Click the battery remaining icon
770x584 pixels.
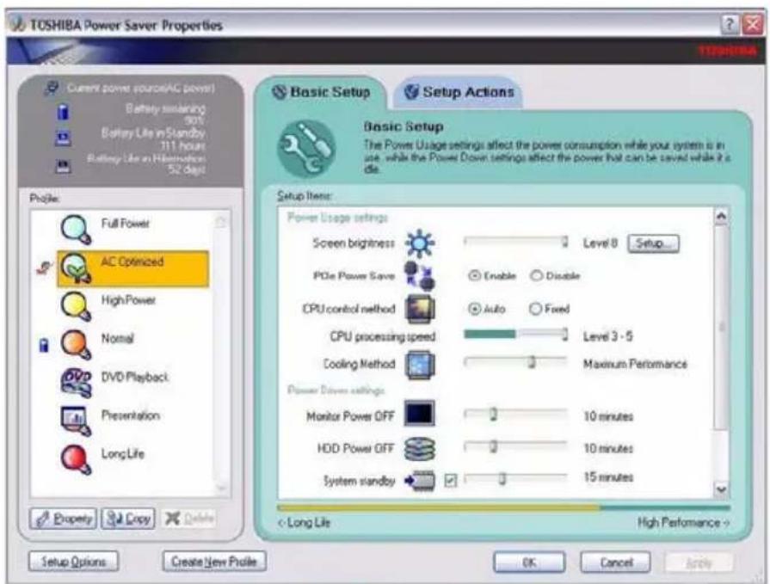[62, 112]
